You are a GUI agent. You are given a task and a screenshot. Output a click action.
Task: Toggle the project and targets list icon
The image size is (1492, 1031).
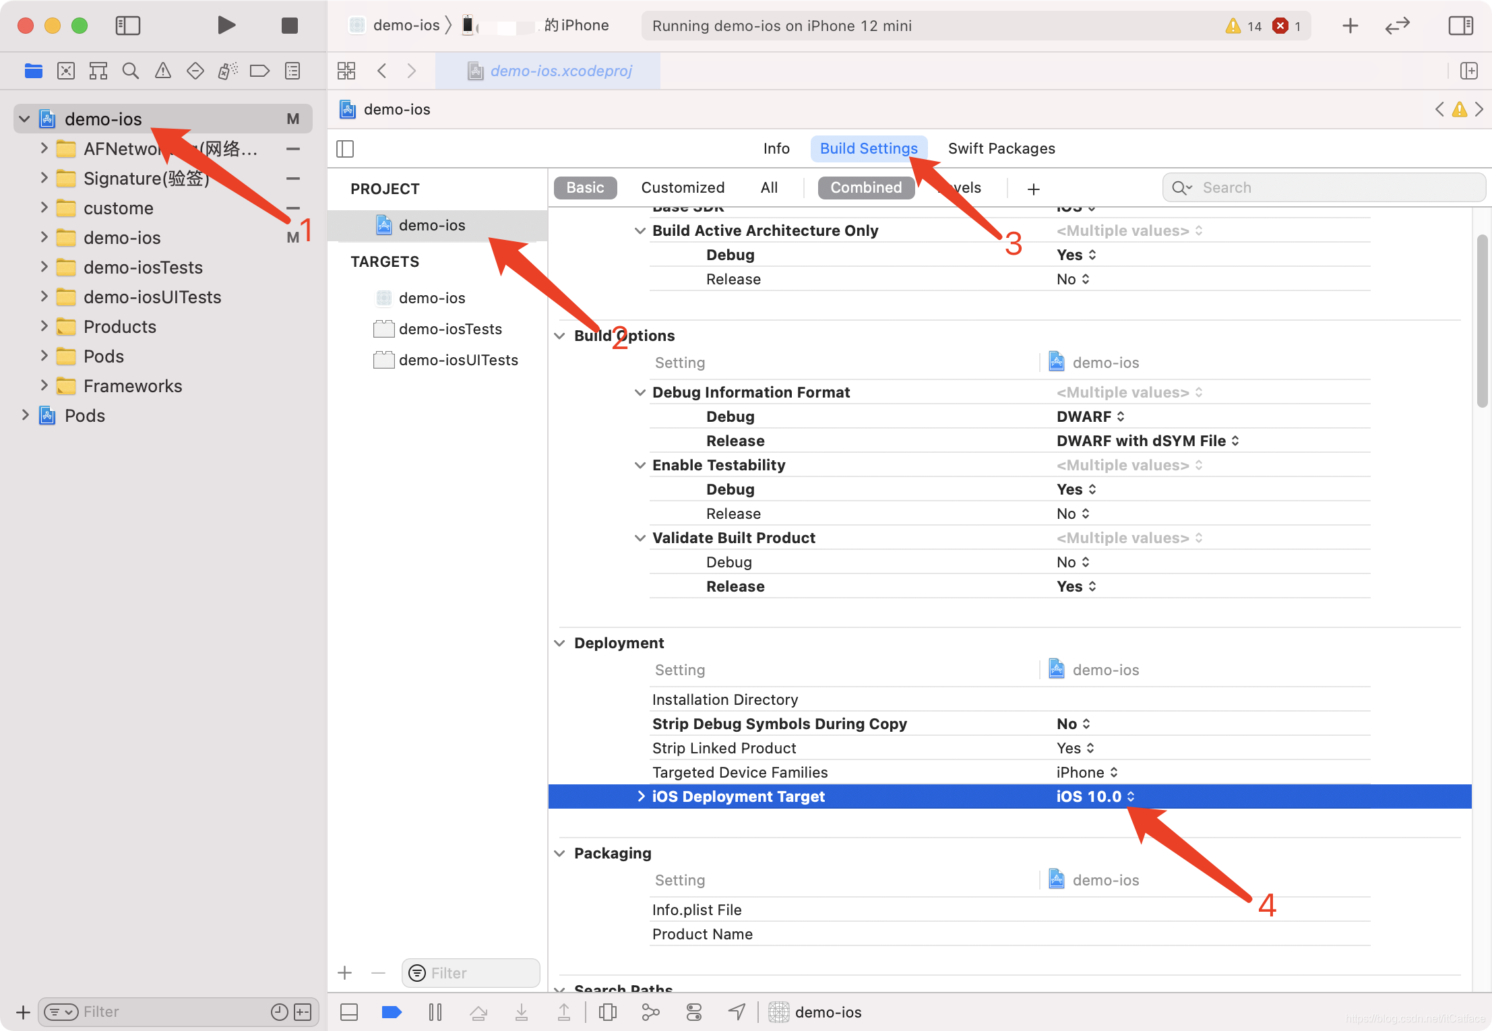(345, 149)
